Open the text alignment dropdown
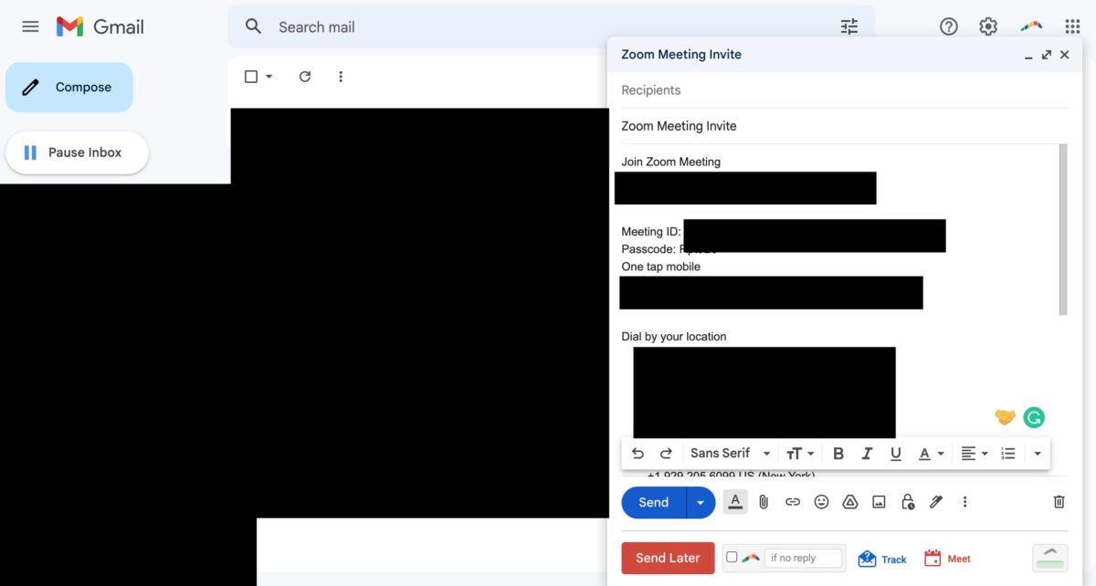Viewport: 1096px width, 586px height. click(975, 454)
